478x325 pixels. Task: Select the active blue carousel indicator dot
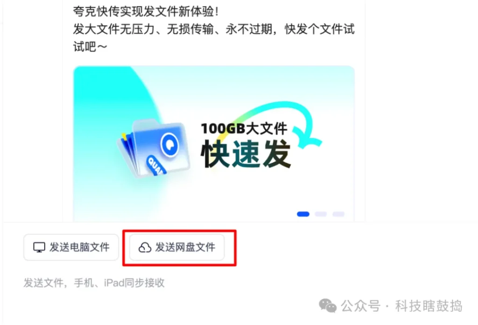(303, 214)
